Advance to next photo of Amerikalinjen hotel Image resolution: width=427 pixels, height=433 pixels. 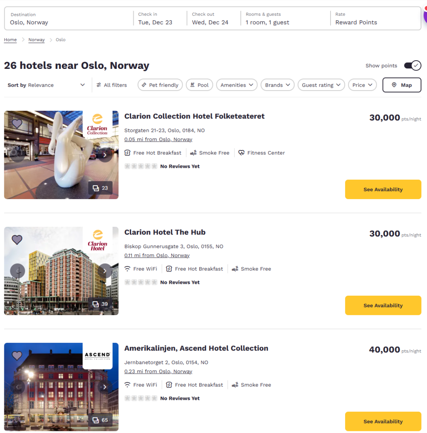[105, 387]
